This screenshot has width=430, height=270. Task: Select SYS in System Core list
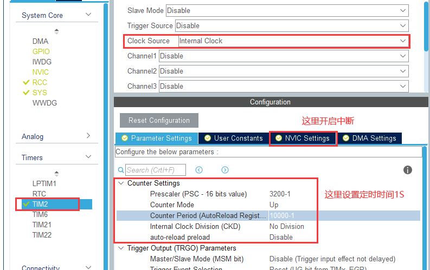pos(40,93)
